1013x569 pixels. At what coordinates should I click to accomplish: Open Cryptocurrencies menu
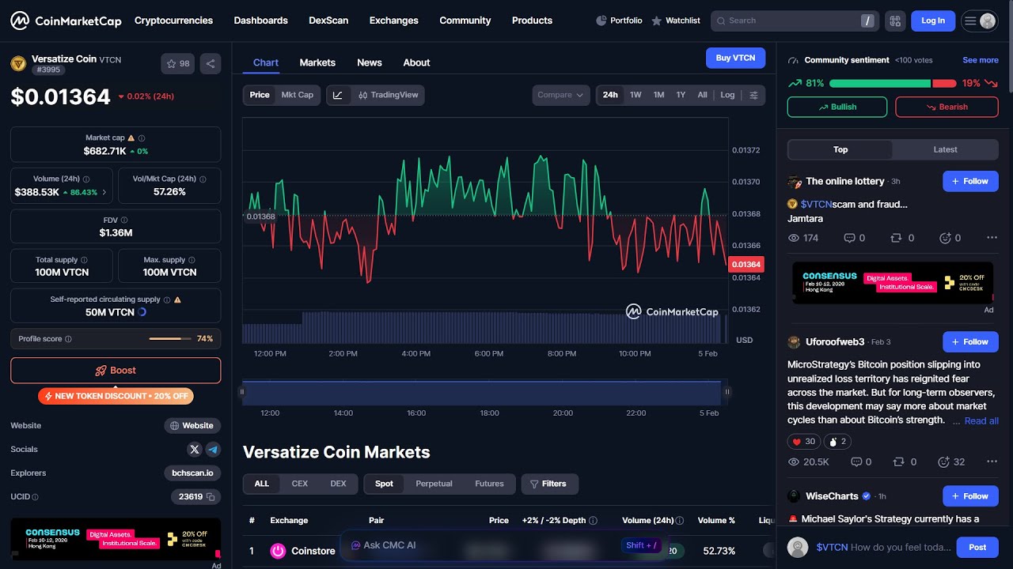point(173,21)
